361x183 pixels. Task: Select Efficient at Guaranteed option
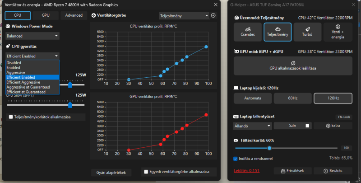coord(32,92)
